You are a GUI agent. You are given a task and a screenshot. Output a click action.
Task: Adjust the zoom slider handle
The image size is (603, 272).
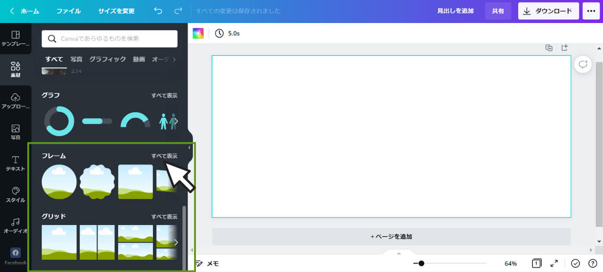(x=421, y=264)
